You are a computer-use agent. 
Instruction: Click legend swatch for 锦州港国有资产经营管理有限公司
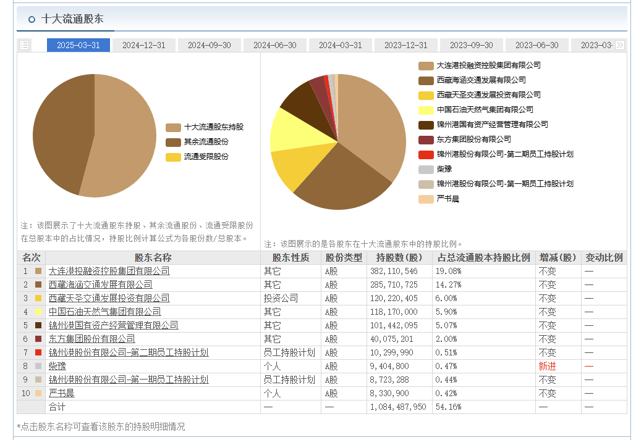tap(426, 125)
